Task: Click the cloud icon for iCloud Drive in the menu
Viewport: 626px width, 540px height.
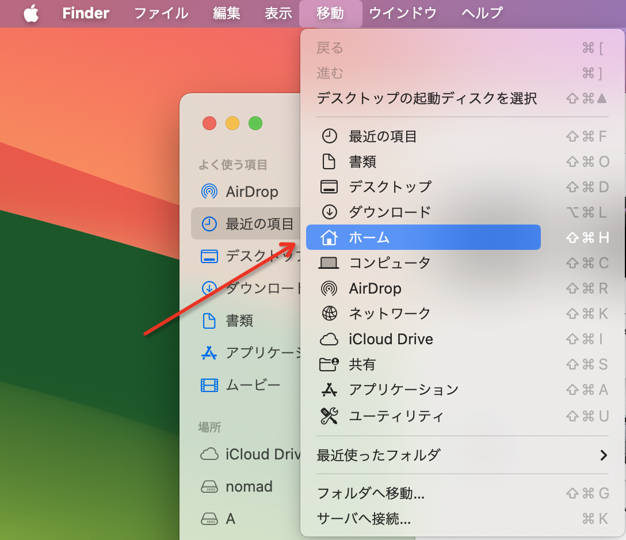Action: click(x=329, y=339)
